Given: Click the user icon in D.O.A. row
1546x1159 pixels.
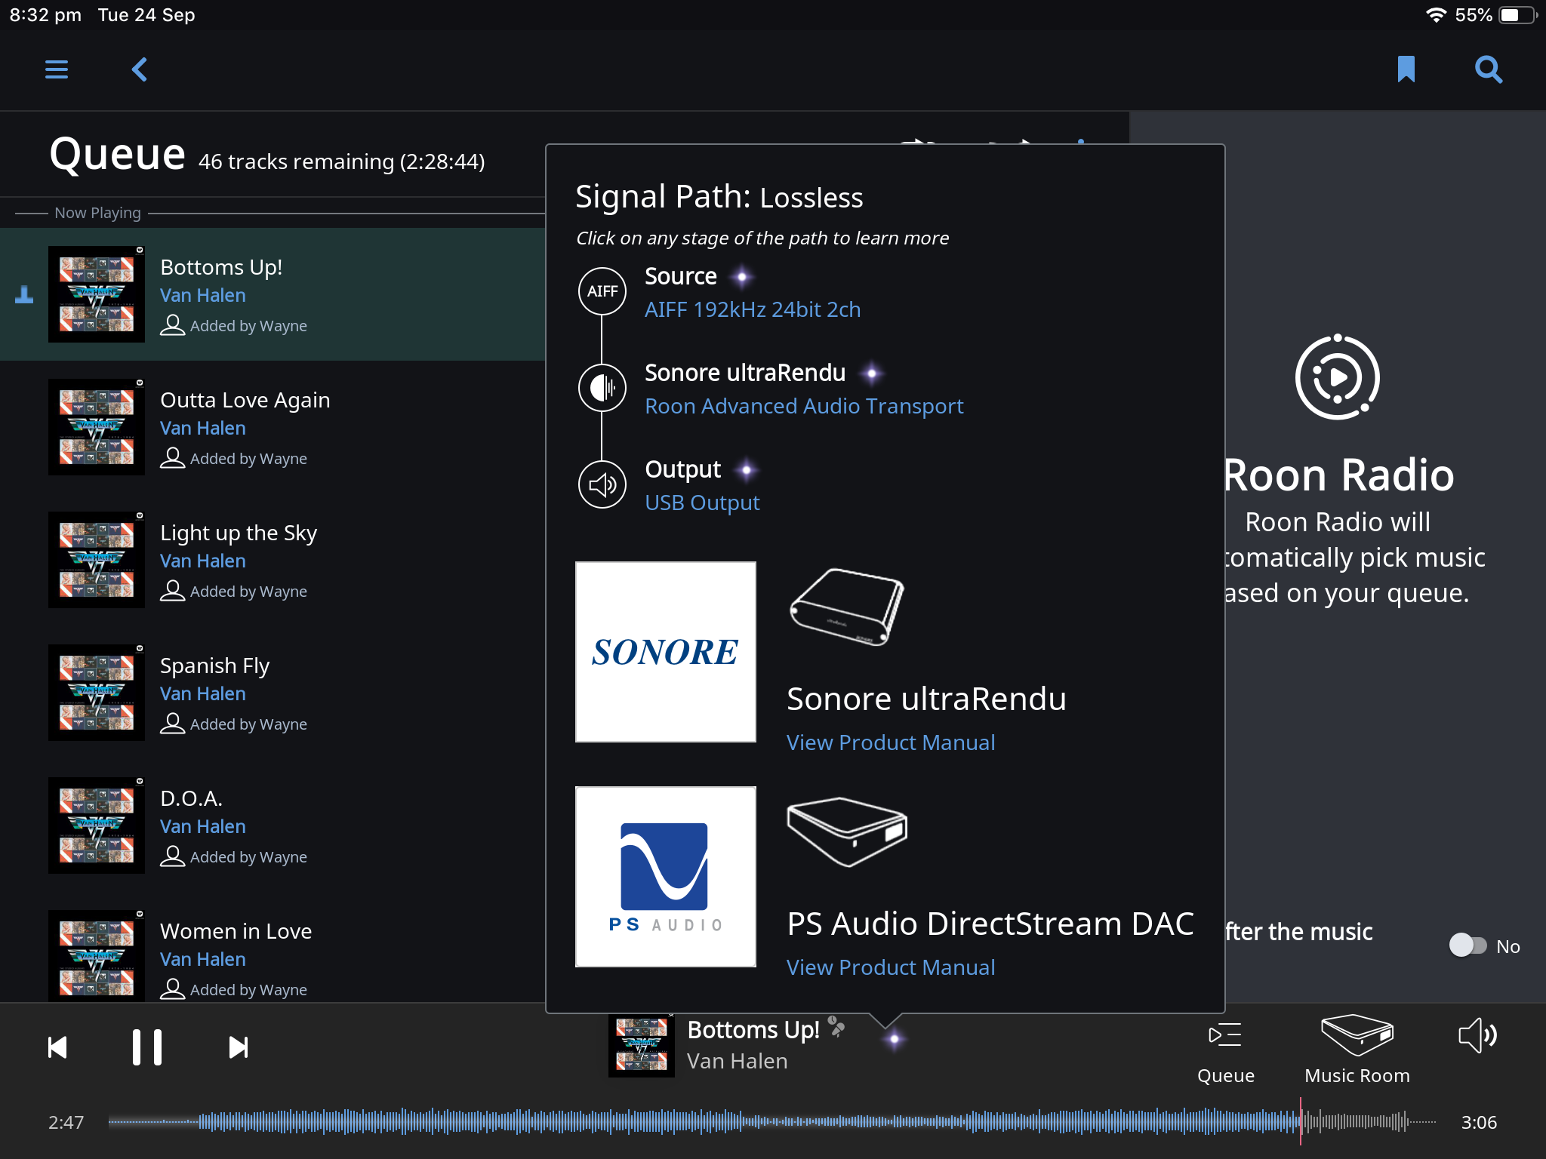Looking at the screenshot, I should coord(172,856).
